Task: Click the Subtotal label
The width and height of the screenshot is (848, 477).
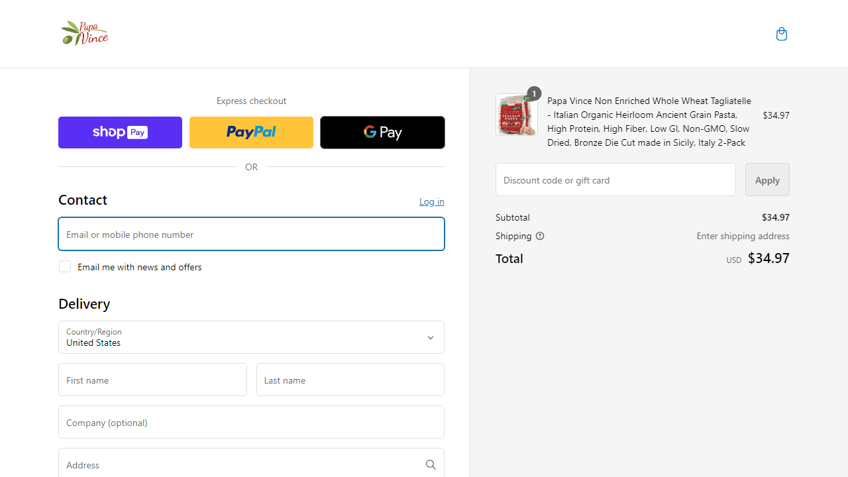Action: click(x=513, y=217)
